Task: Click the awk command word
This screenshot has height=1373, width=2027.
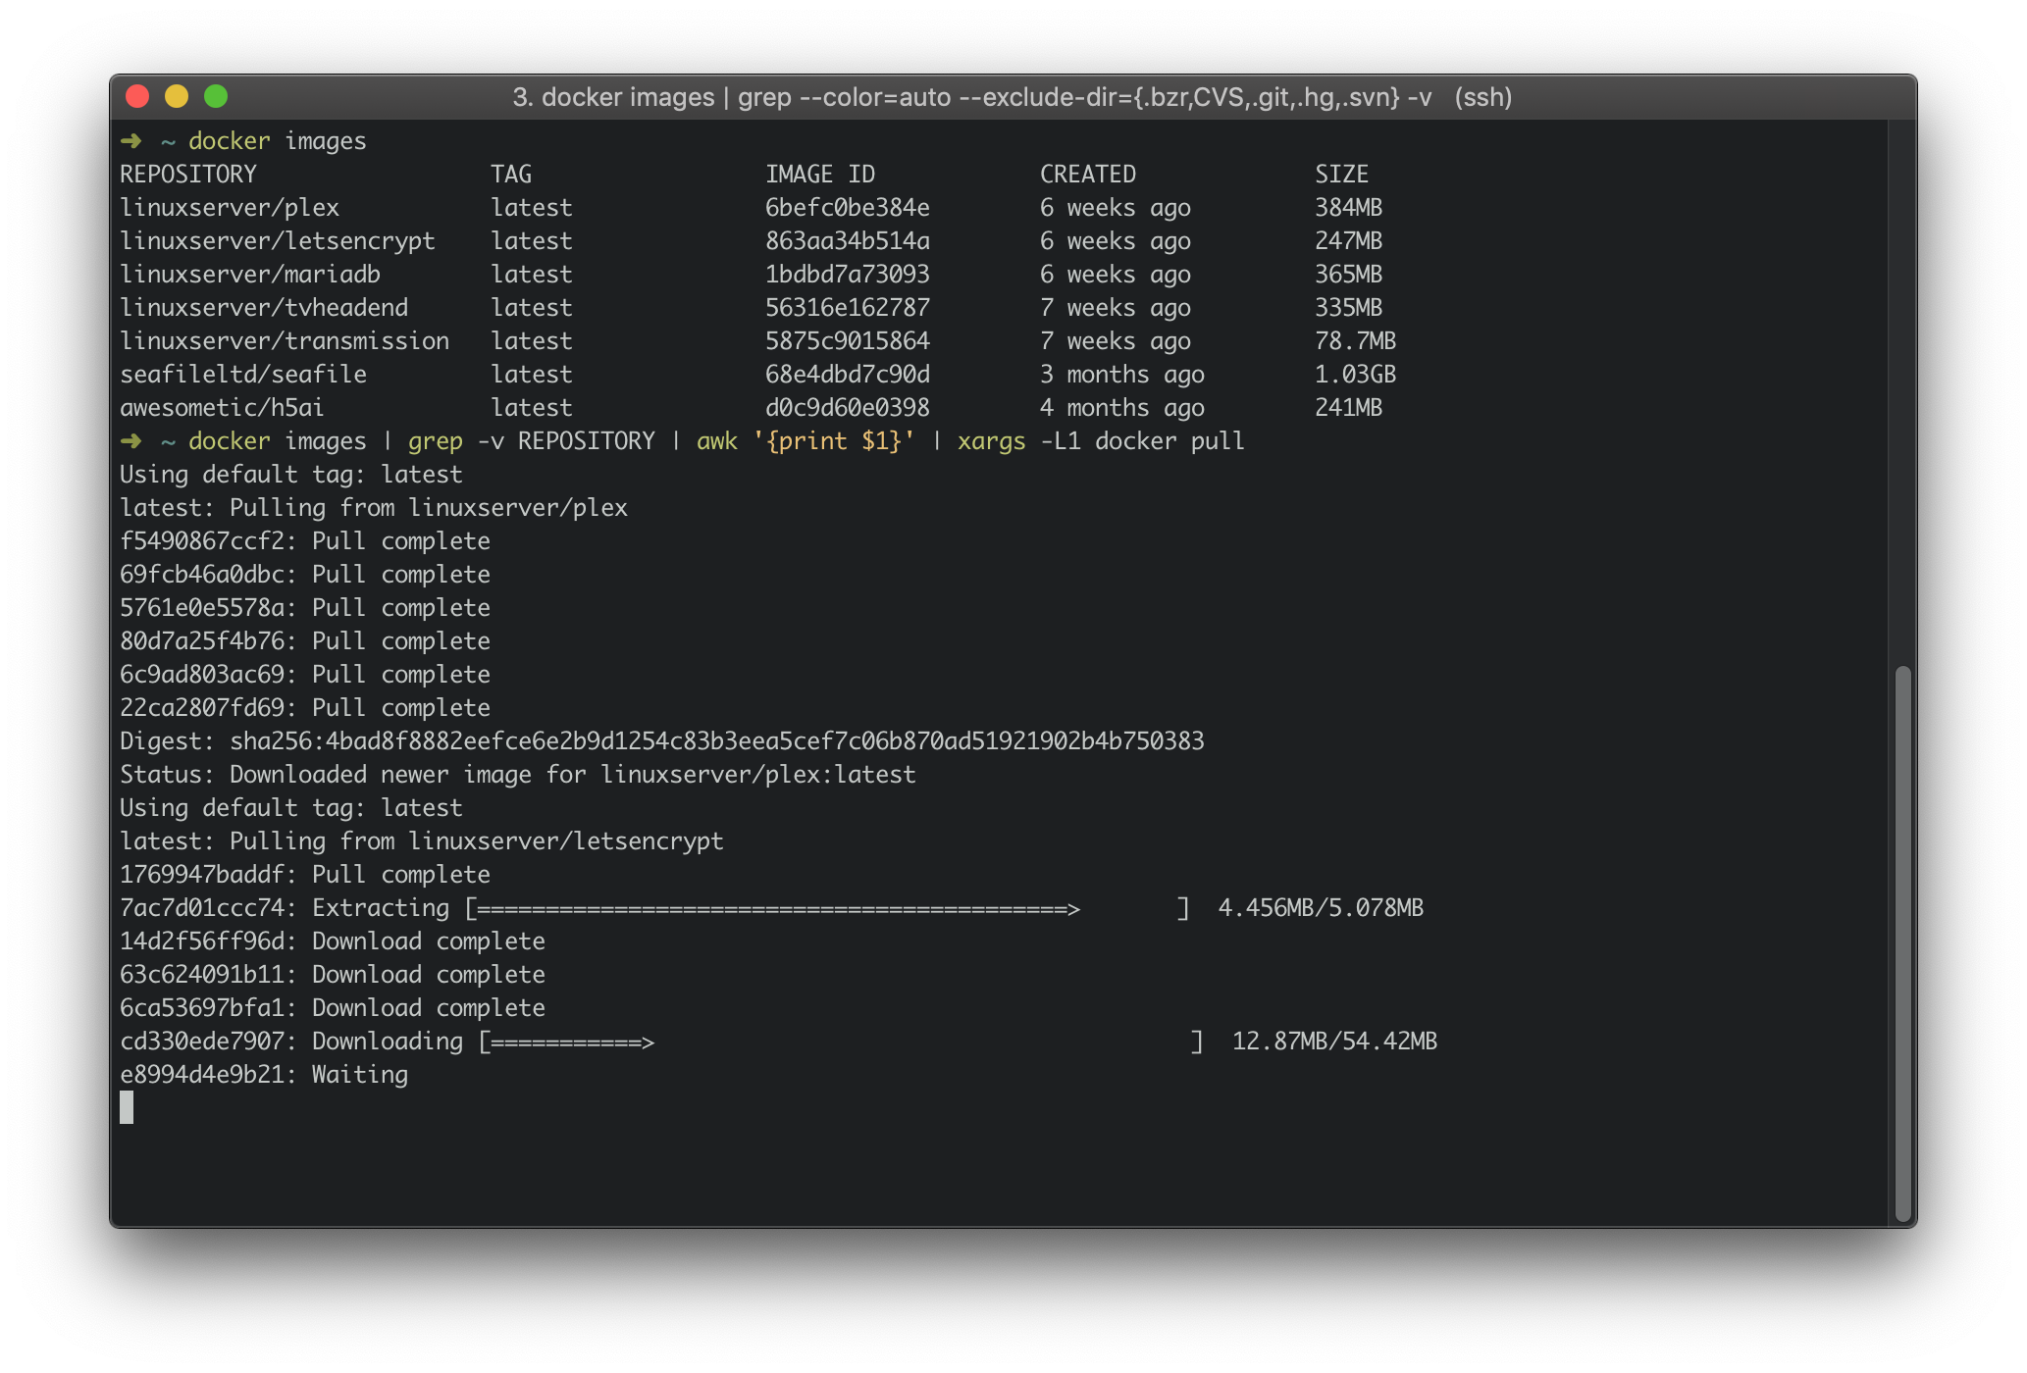Action: [x=716, y=441]
